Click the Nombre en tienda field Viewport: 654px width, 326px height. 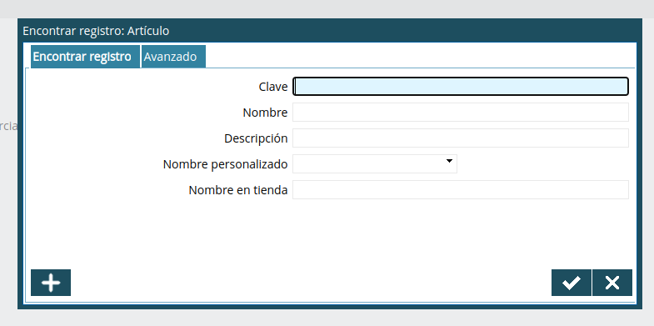pyautogui.click(x=461, y=190)
